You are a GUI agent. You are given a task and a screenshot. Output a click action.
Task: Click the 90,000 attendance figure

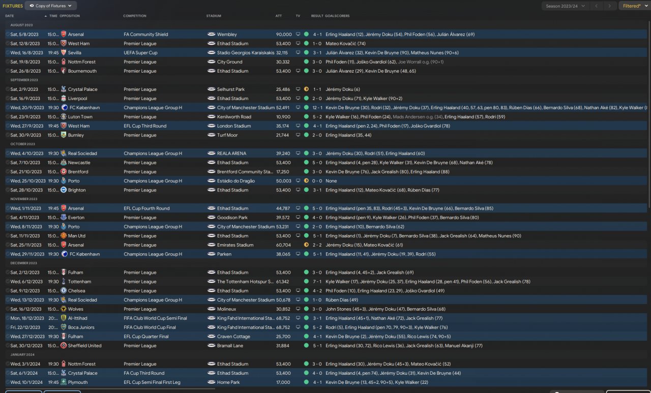tap(284, 35)
